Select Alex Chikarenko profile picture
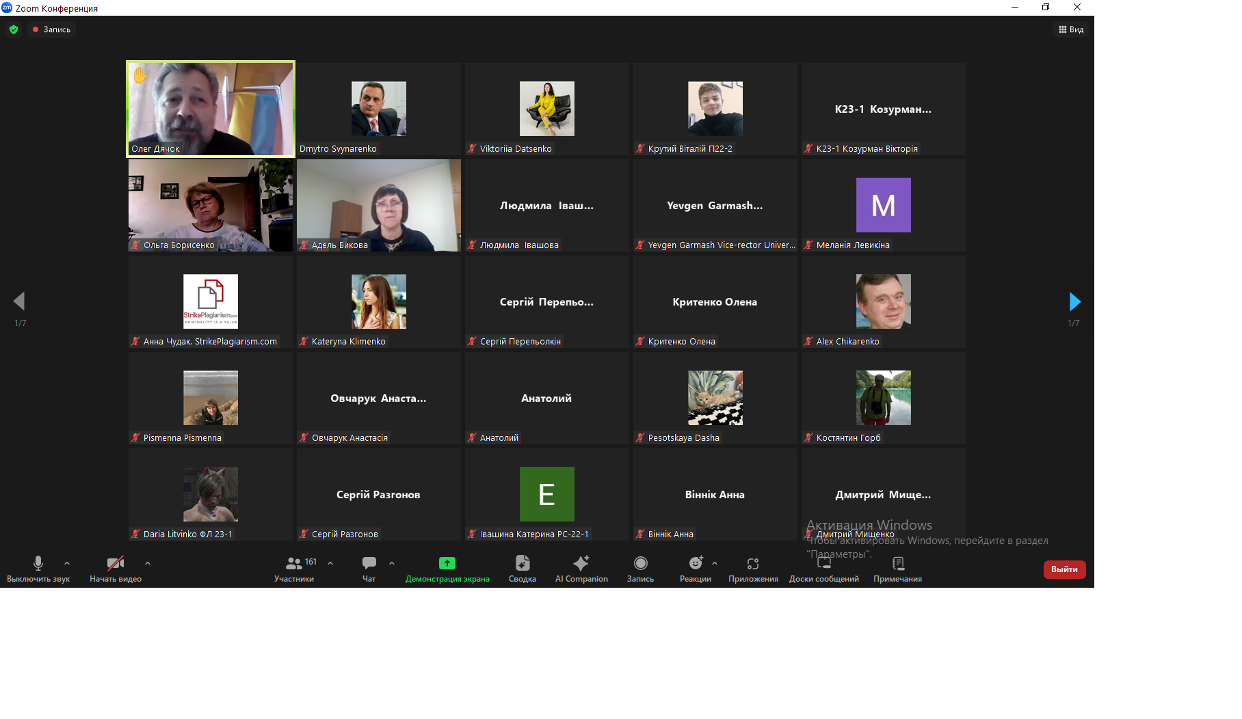The image size is (1242, 719). pos(884,301)
